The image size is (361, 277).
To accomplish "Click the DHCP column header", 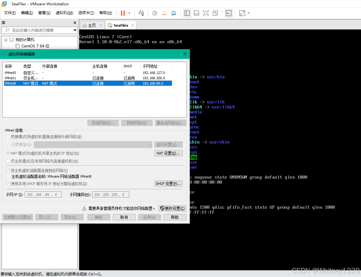I will click(x=131, y=66).
